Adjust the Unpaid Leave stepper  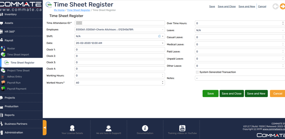point(283,59)
